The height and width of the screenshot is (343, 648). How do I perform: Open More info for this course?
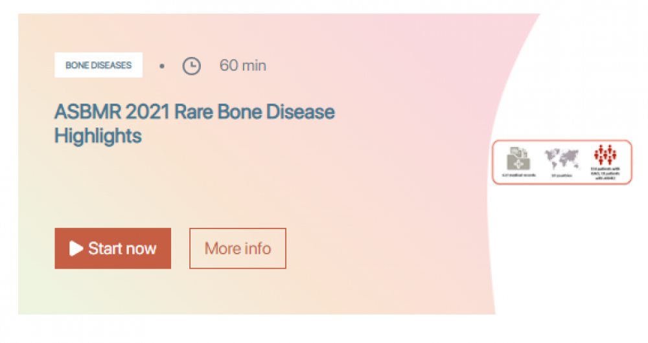238,249
